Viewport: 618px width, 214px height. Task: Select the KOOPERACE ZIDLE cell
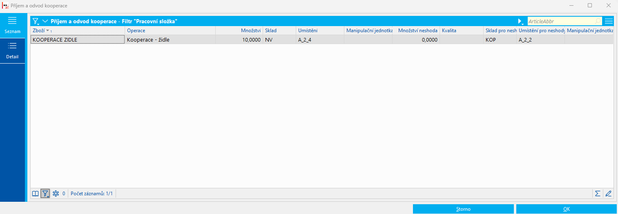pyautogui.click(x=78, y=40)
